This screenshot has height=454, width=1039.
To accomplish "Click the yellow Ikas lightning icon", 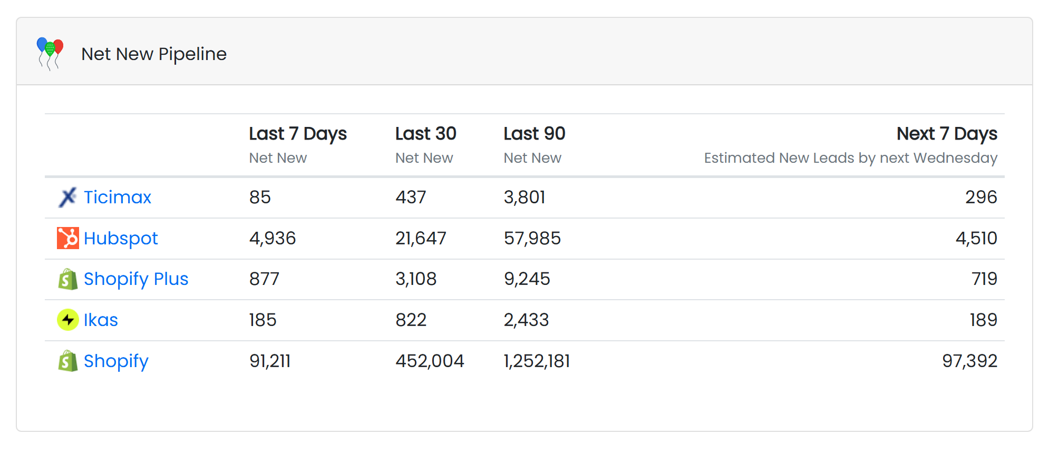I will [x=67, y=320].
